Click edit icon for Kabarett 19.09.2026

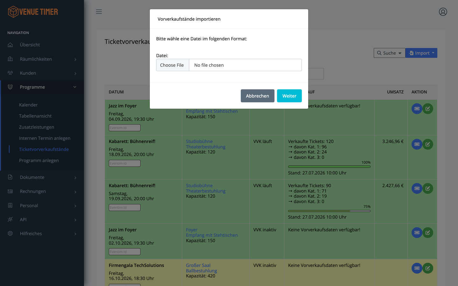428,188
